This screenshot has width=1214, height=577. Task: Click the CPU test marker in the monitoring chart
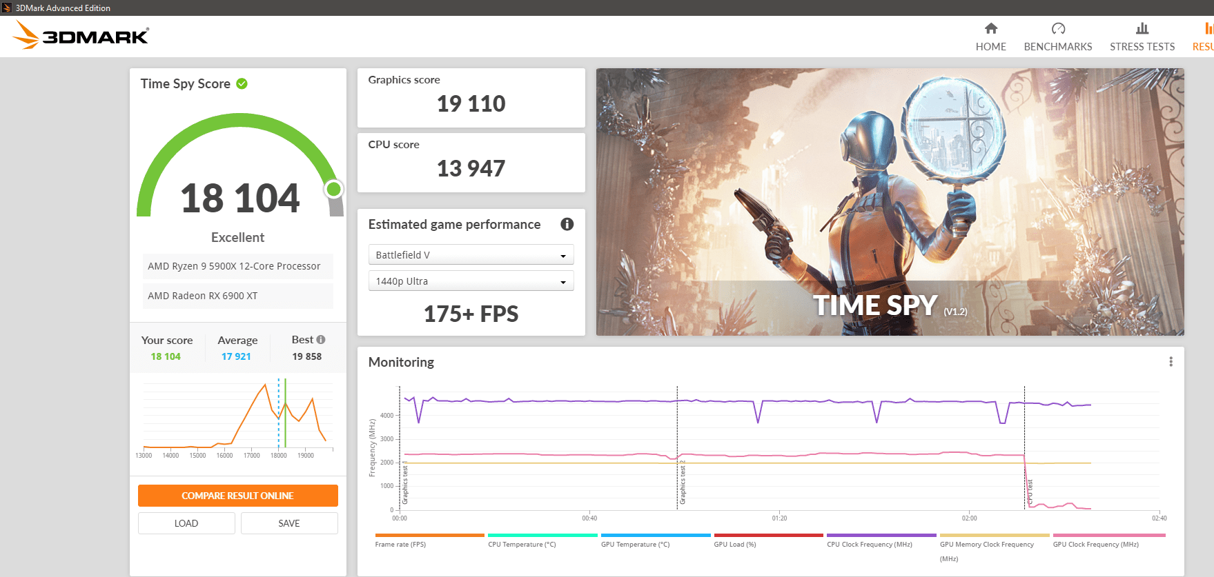[x=1030, y=493]
